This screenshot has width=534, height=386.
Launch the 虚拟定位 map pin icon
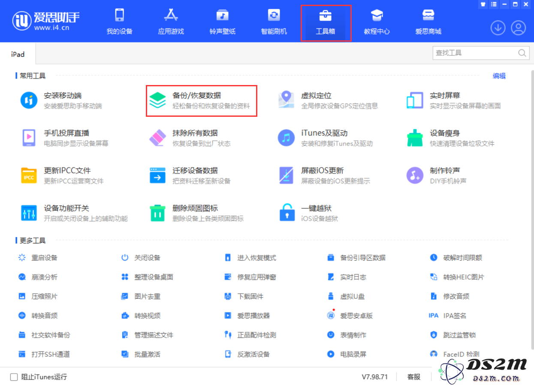point(286,100)
